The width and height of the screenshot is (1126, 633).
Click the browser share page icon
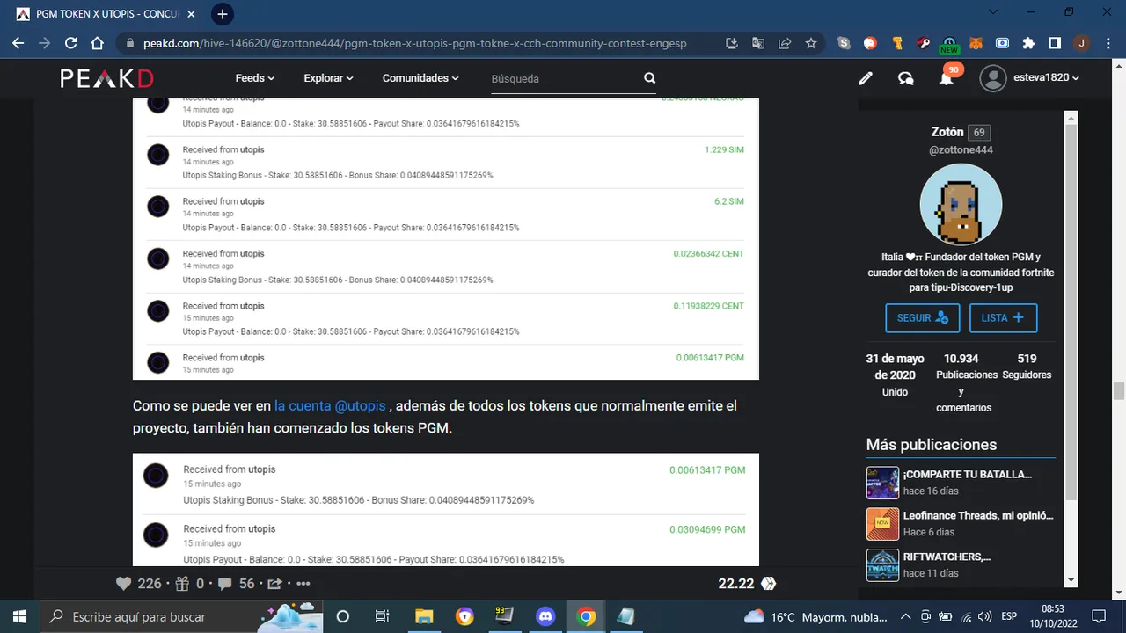point(785,43)
